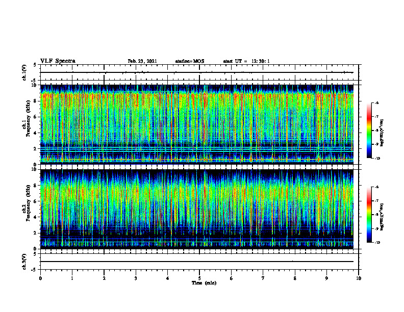Click time axis tick label "7"
Viewport: 404px width, 312px height.
263,278
